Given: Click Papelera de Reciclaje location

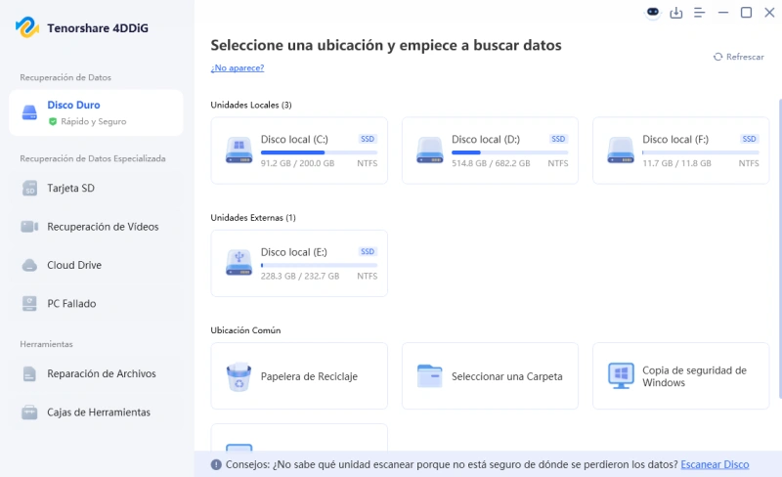Looking at the screenshot, I should [299, 376].
